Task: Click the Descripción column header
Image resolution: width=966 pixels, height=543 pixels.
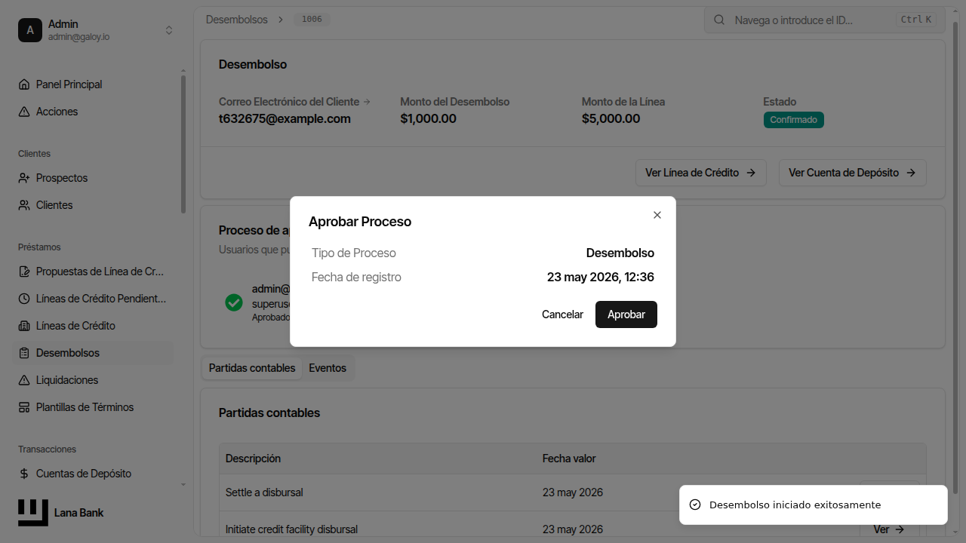Action: pos(253,459)
